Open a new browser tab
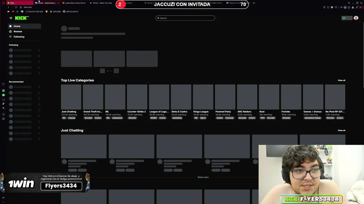This screenshot has width=364, height=204. point(254,3)
